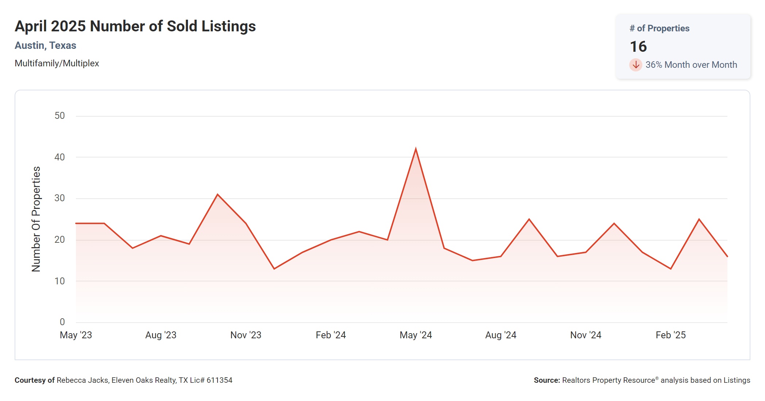Click the "April 2025 Number of Sold Listings" title

pyautogui.click(x=135, y=26)
